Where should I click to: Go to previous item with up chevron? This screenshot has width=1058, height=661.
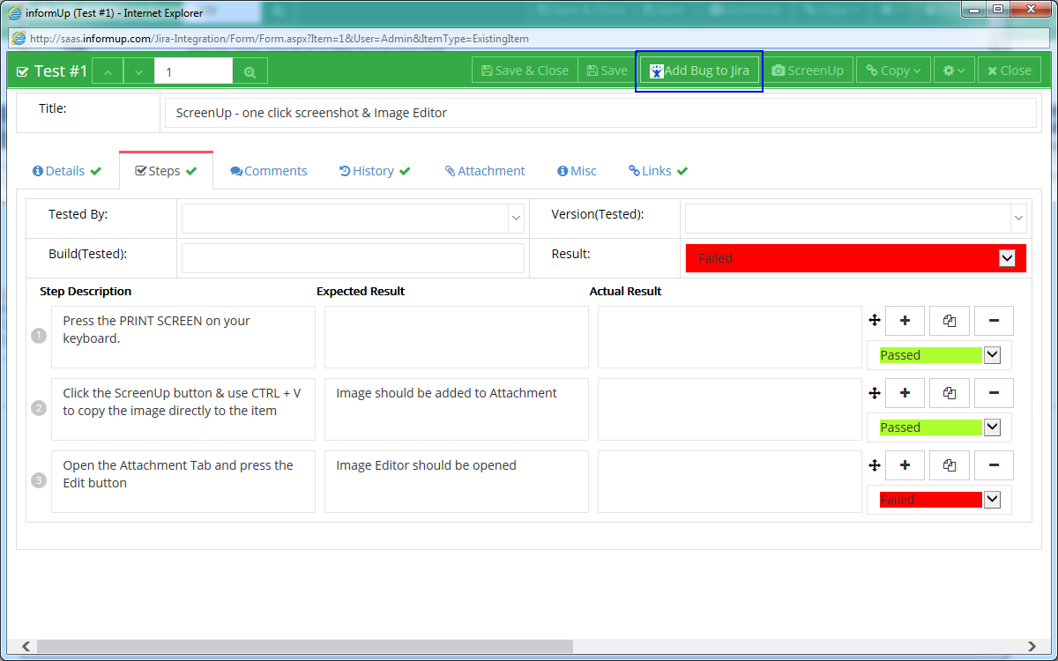[x=108, y=71]
